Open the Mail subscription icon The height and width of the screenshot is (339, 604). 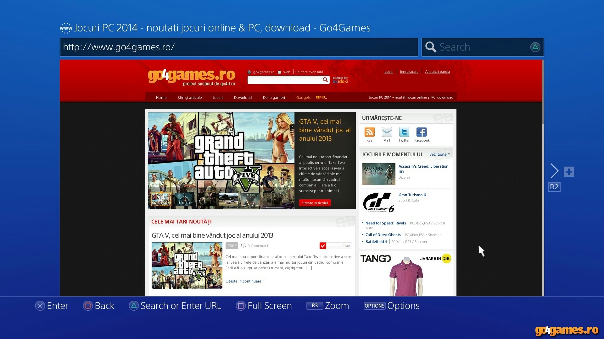pyautogui.click(x=387, y=132)
